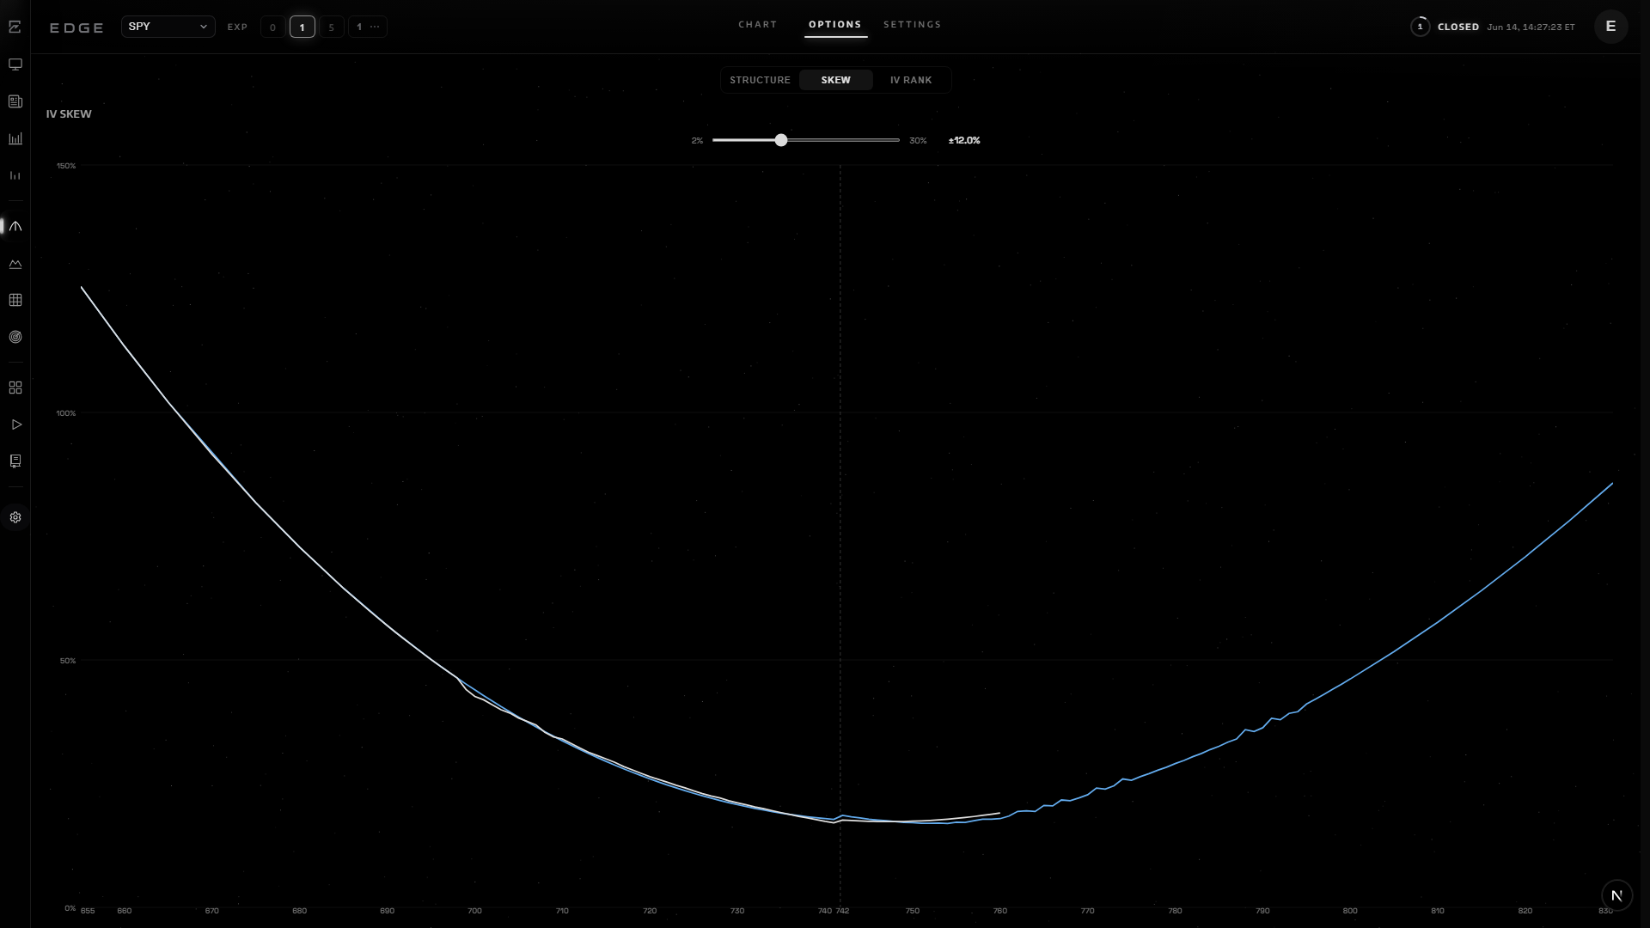Click the 800 strike axis label
The width and height of the screenshot is (1650, 928).
pos(1350,911)
